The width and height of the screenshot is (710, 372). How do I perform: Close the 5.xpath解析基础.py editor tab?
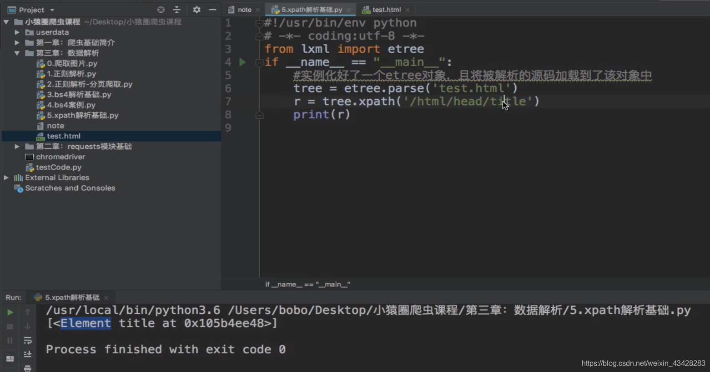pyautogui.click(x=349, y=10)
